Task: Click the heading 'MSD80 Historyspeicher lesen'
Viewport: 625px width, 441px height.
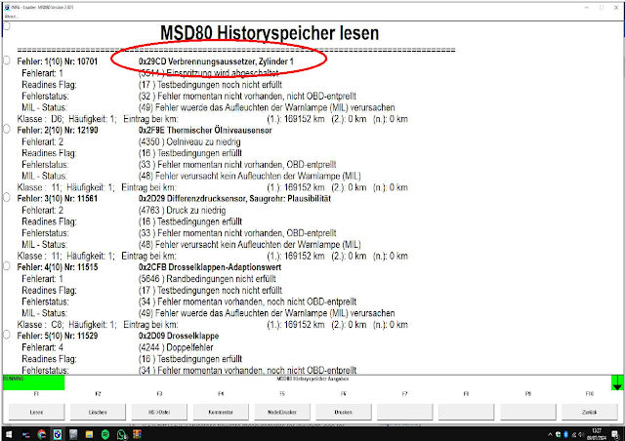Action: tap(270, 33)
